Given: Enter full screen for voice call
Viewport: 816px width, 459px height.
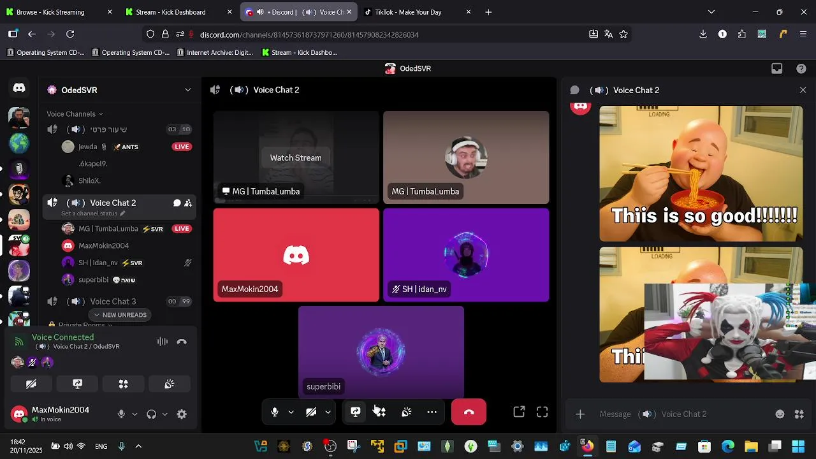Looking at the screenshot, I should [x=542, y=412].
